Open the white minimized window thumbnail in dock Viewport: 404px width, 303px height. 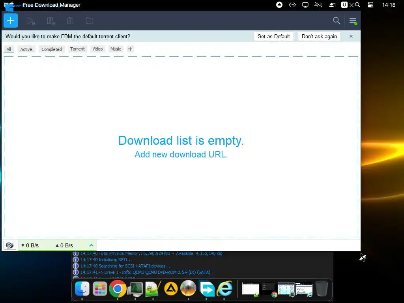251,289
